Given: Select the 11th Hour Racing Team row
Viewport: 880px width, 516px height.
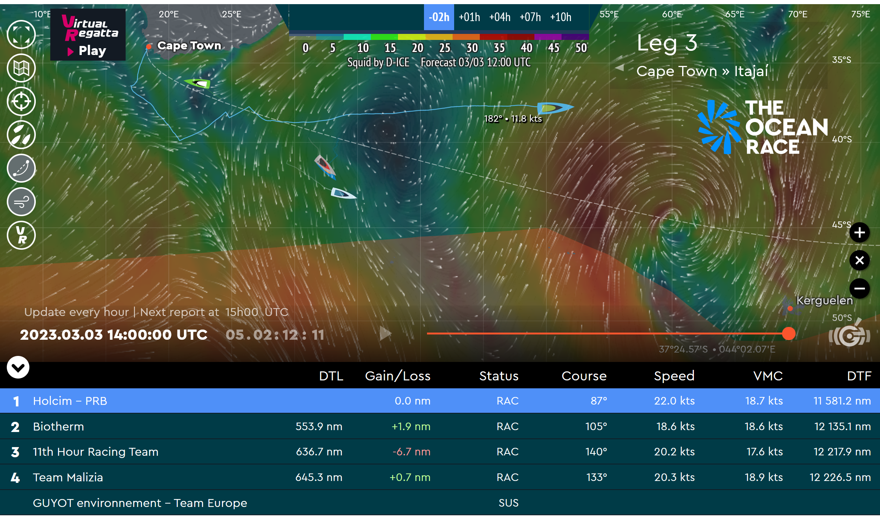Looking at the screenshot, I should [440, 452].
